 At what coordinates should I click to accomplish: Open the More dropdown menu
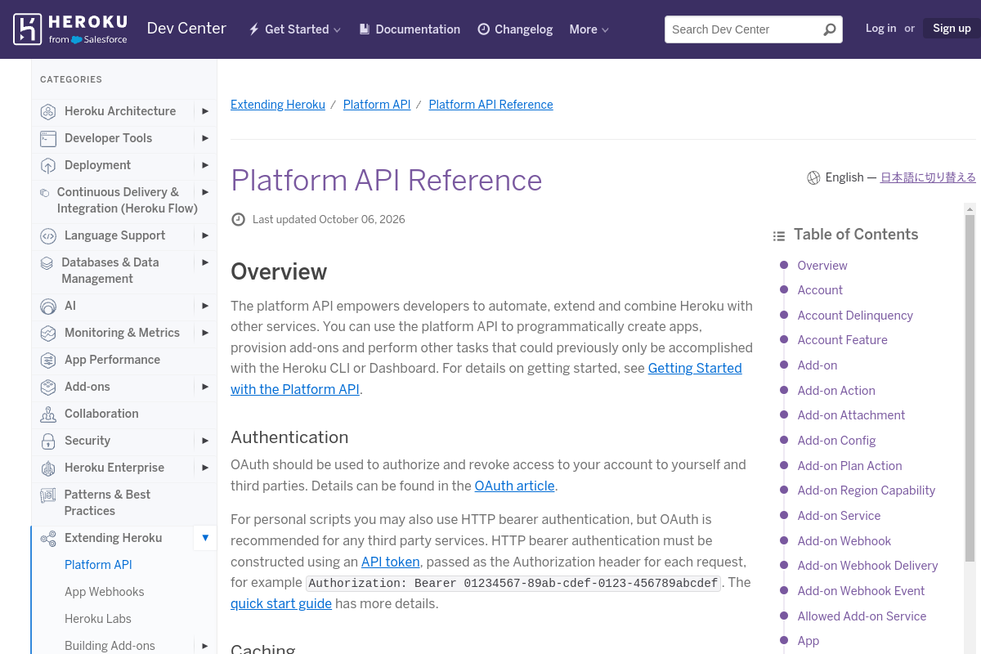pyautogui.click(x=589, y=29)
